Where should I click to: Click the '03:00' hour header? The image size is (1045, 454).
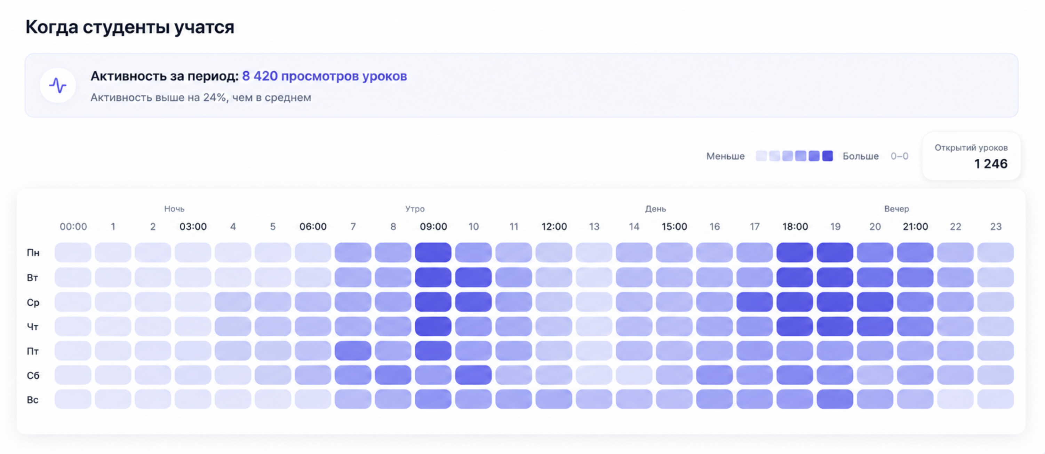tap(193, 227)
